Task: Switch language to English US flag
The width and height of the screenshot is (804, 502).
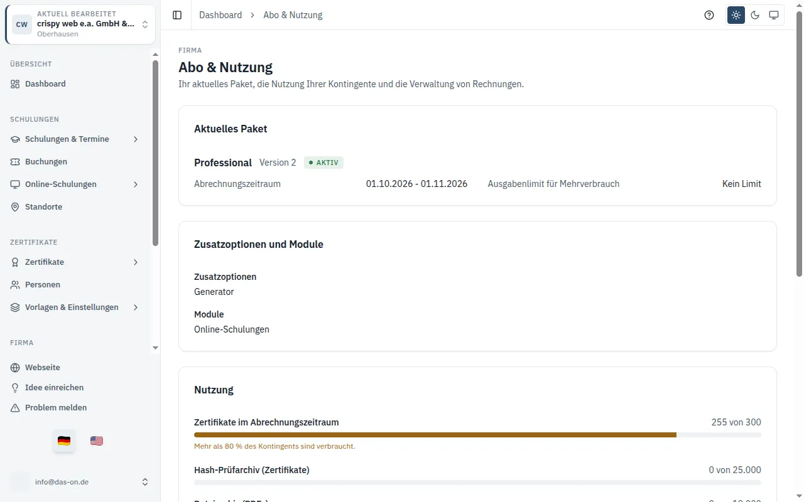Action: point(97,441)
